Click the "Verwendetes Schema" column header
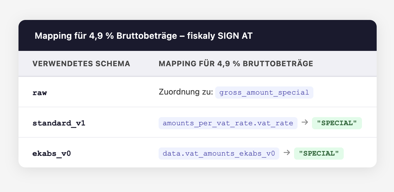 (81, 64)
